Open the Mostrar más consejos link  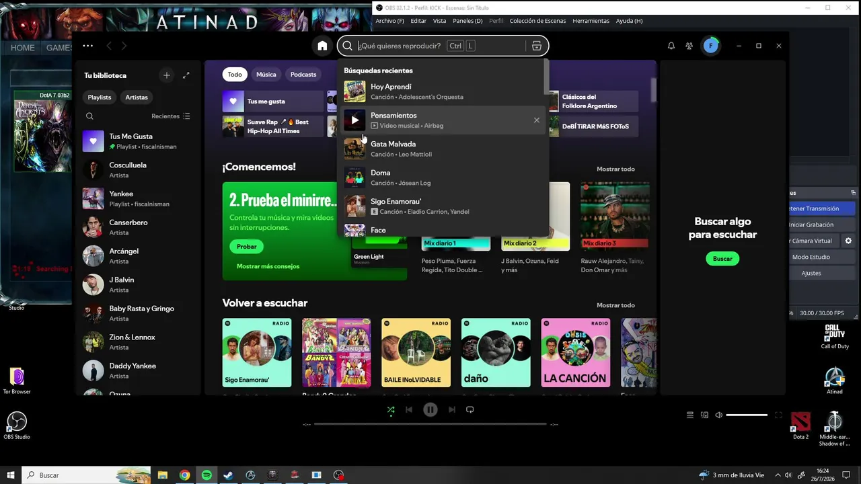click(268, 266)
